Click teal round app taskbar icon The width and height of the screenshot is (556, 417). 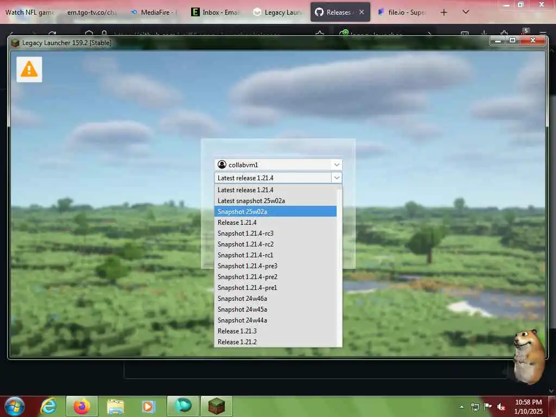point(183,406)
